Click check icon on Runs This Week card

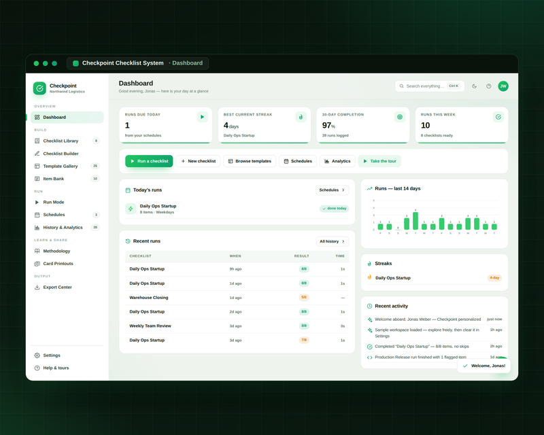tap(498, 117)
